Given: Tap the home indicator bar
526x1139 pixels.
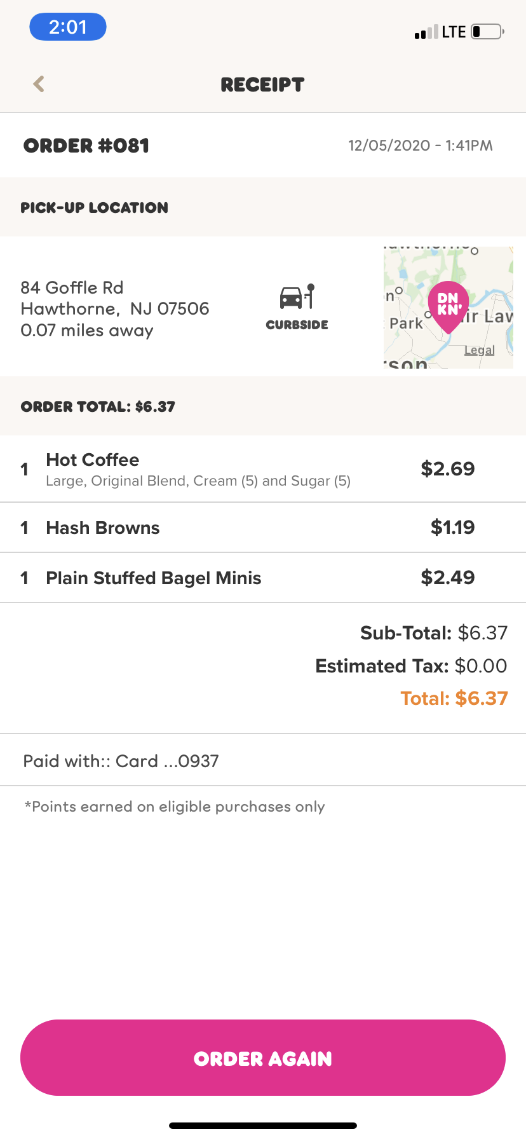Looking at the screenshot, I should [263, 1126].
